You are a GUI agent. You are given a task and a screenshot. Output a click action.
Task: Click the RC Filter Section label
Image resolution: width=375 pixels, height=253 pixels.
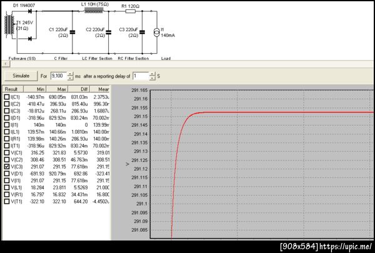tap(133, 58)
